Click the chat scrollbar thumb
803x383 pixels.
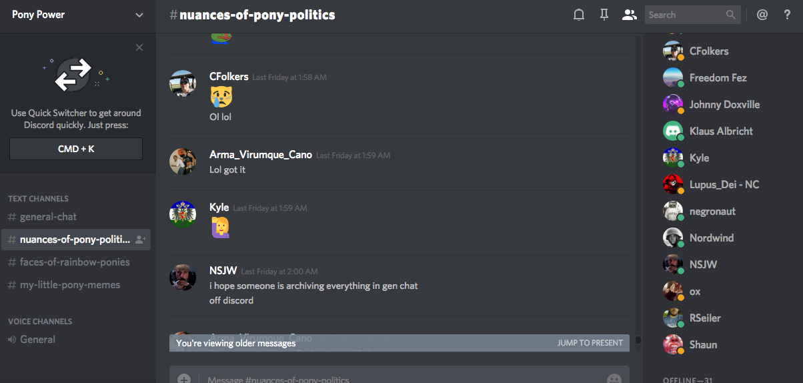tap(638, 340)
